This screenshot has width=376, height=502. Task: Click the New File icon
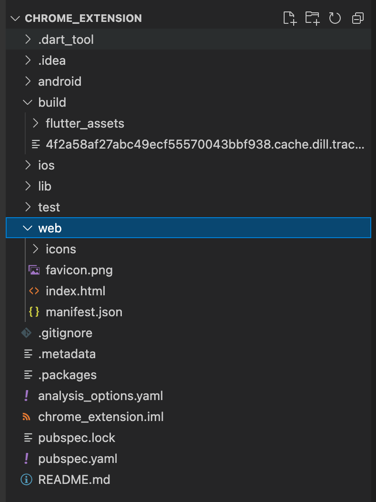pyautogui.click(x=289, y=18)
